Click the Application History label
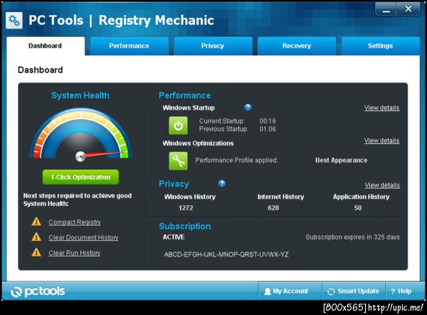 coord(361,197)
